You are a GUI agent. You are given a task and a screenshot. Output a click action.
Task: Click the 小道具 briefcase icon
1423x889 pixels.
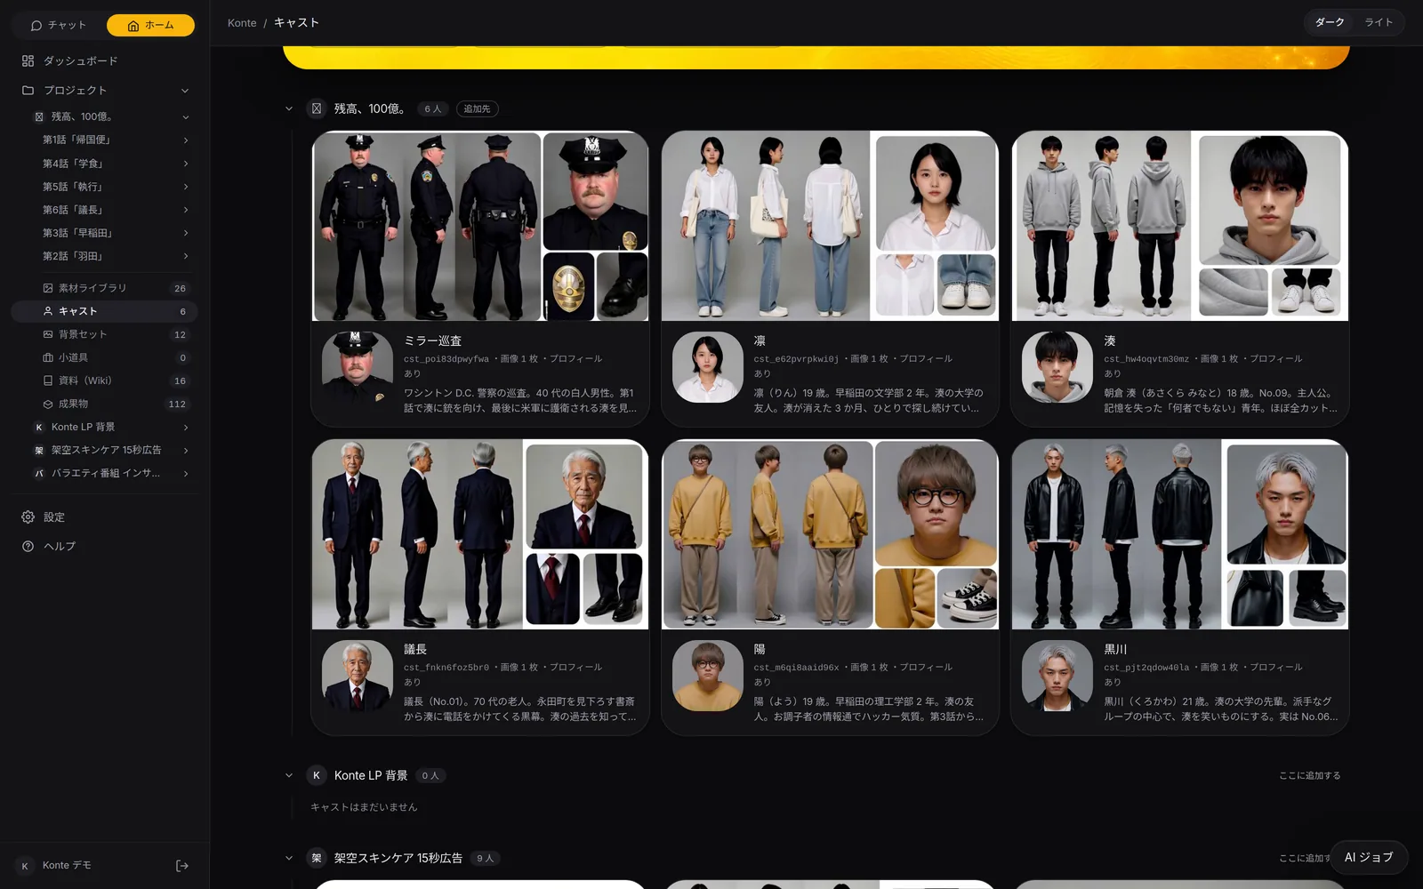coord(48,357)
